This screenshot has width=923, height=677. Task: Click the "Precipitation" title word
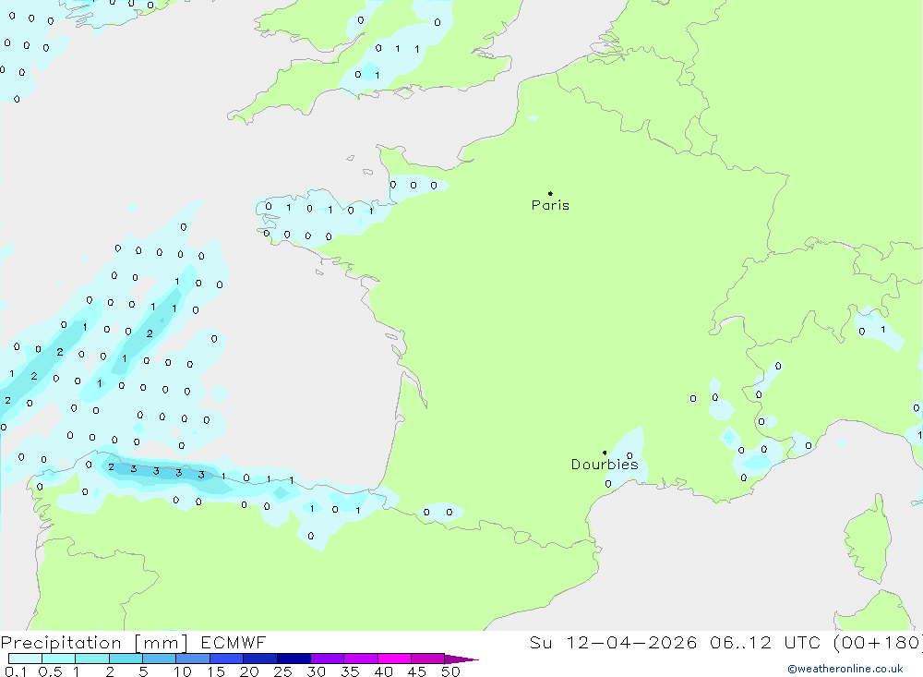tap(61, 642)
